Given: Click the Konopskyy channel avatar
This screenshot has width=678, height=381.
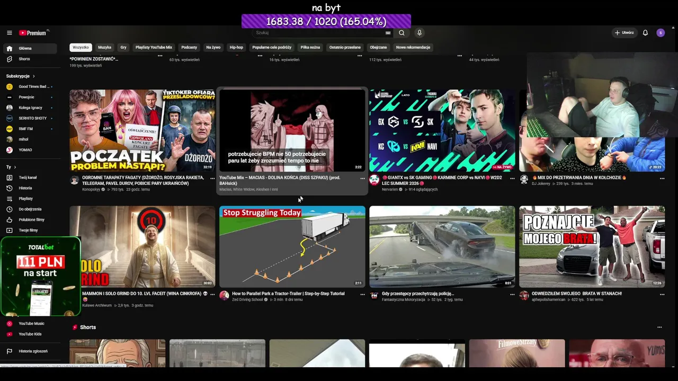Looking at the screenshot, I should (75, 180).
